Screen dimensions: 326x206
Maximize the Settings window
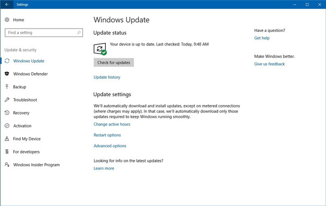tap(307, 4)
